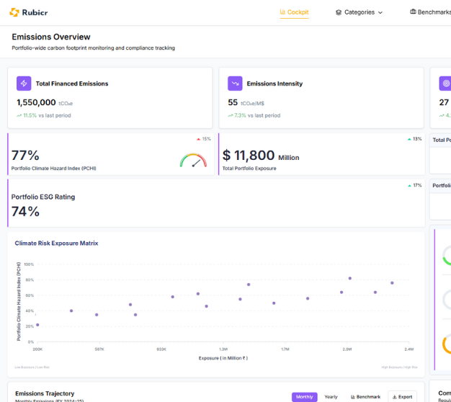Click the Rubicr logo icon
This screenshot has width=451, height=402.
coord(14,12)
